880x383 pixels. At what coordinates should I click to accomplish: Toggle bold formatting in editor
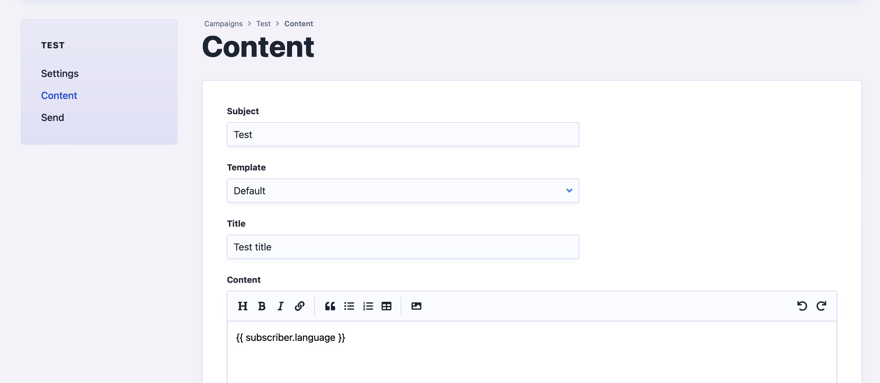click(x=262, y=306)
